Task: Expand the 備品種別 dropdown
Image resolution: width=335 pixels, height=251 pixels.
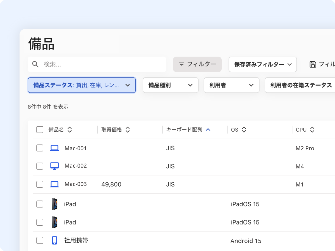Action: (x=170, y=85)
